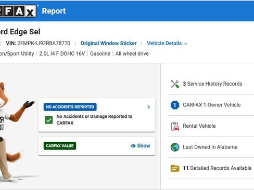
Task: Click the NO ACCIDENTS REPORTED badge
Action: point(70,107)
